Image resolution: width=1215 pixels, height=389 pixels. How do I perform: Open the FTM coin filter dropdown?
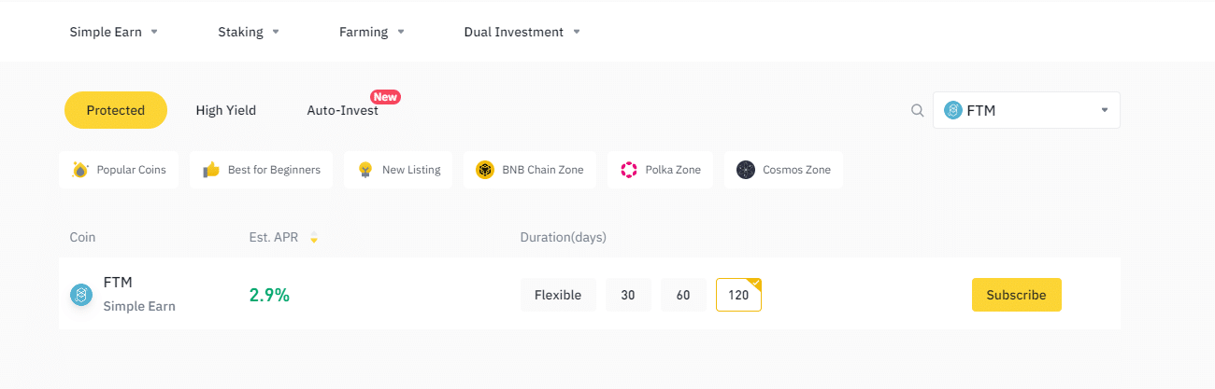(x=1026, y=110)
